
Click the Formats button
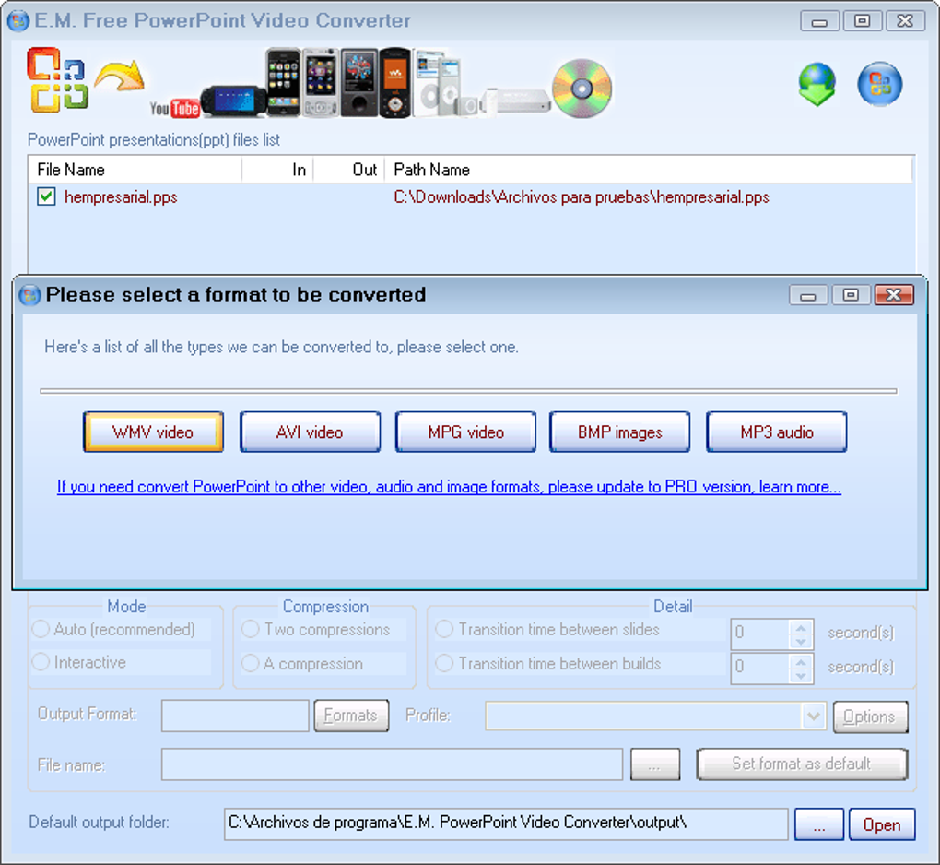pos(351,715)
